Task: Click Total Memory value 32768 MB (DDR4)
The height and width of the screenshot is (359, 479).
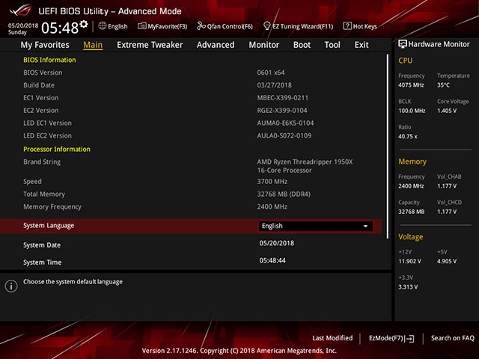Action: click(284, 194)
